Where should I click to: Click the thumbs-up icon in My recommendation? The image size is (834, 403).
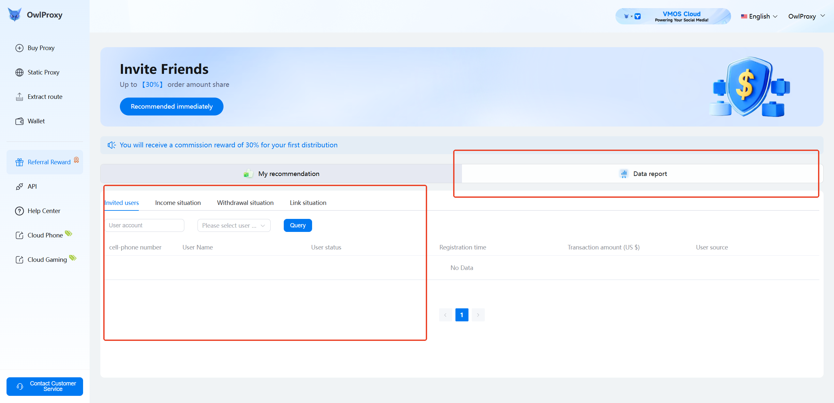click(x=248, y=174)
